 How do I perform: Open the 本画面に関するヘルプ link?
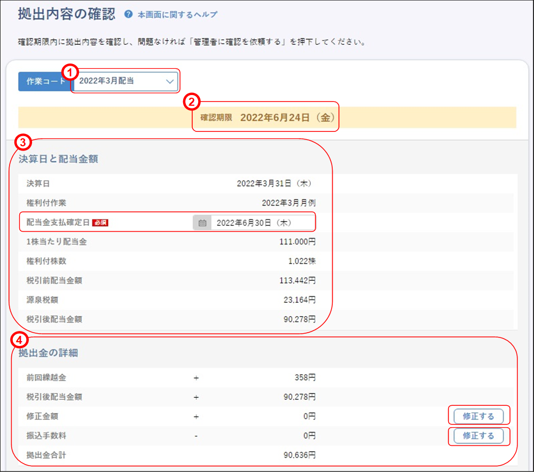177,15
